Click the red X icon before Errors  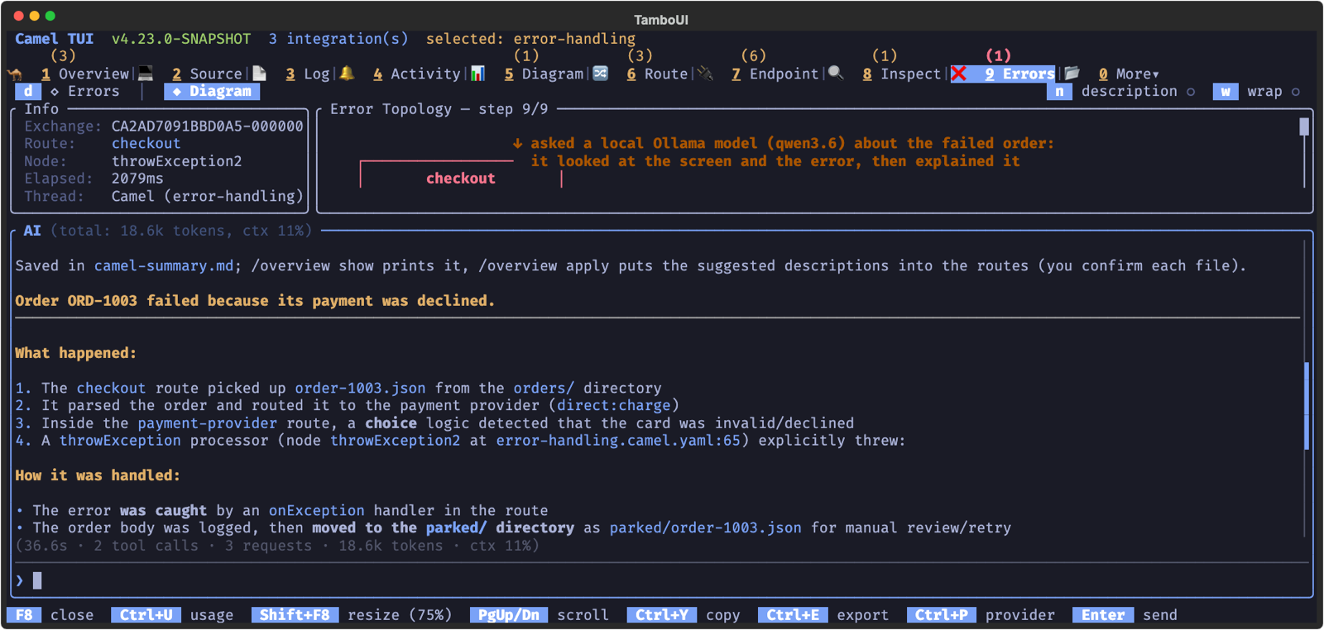[959, 74]
